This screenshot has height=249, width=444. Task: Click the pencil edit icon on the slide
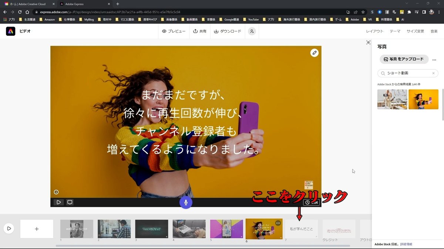pyautogui.click(x=314, y=53)
